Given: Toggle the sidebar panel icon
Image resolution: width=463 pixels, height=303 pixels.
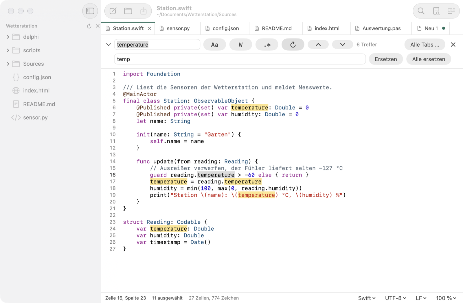Looking at the screenshot, I should point(90,11).
